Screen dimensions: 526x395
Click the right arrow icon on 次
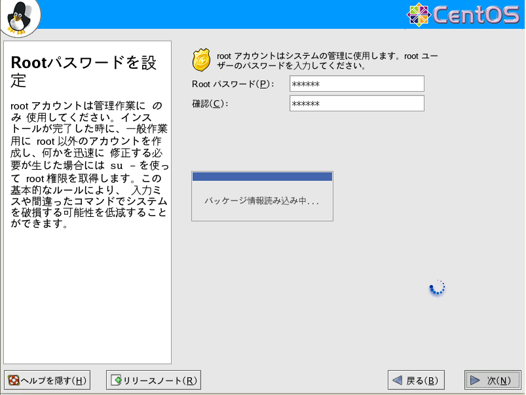(x=475, y=380)
